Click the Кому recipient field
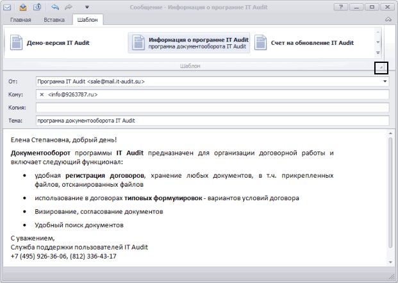Viewport: 398px width, 283px height. click(212, 94)
